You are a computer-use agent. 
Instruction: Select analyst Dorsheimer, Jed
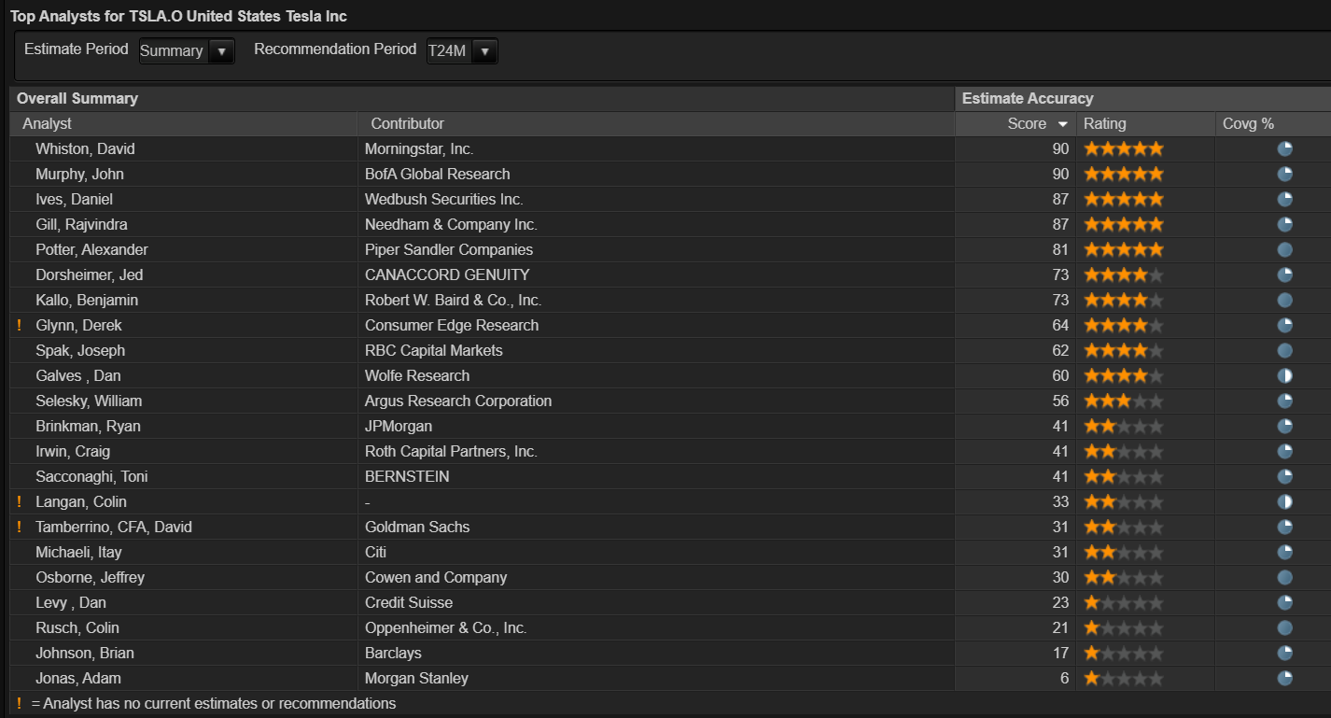(x=89, y=275)
